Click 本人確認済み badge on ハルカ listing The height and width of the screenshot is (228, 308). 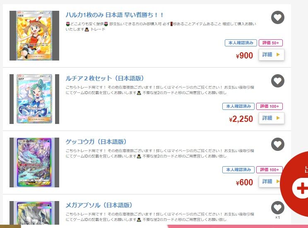tap(241, 43)
